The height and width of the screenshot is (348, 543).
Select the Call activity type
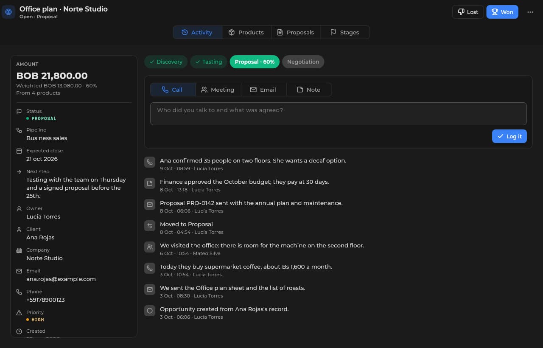click(173, 90)
